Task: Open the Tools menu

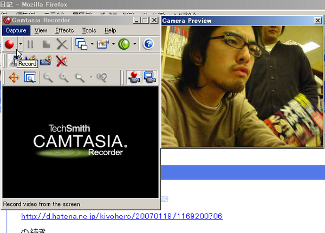Action: (x=89, y=30)
